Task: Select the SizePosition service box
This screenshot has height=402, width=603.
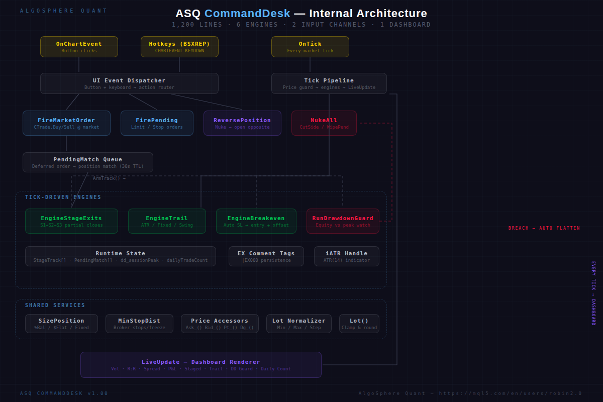Action: tap(61, 324)
